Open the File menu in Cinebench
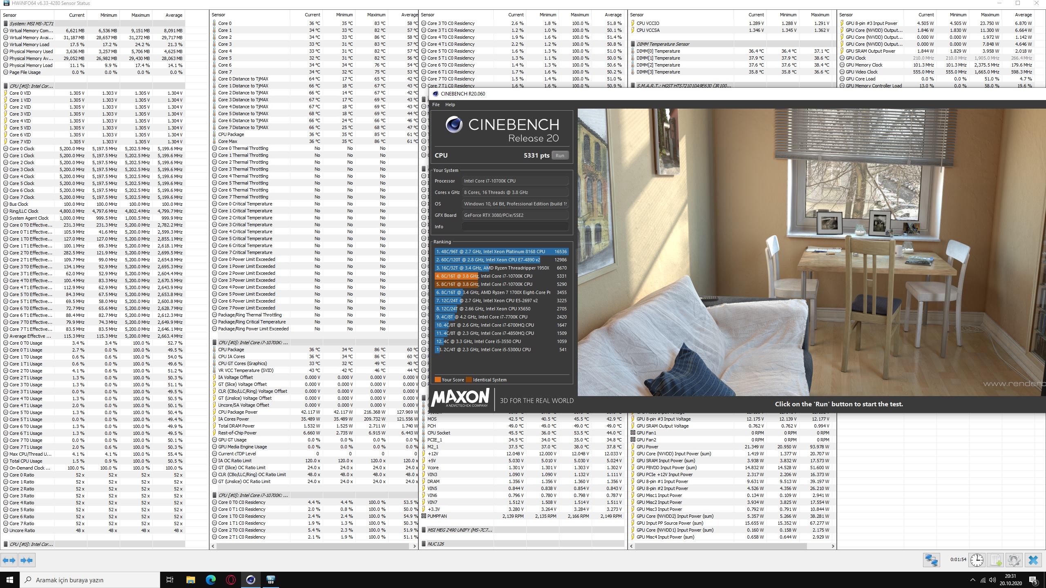This screenshot has height=588, width=1046. pos(436,105)
